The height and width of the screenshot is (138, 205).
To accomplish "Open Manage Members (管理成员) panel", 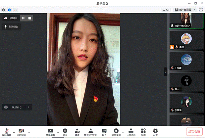I will 91,131.
